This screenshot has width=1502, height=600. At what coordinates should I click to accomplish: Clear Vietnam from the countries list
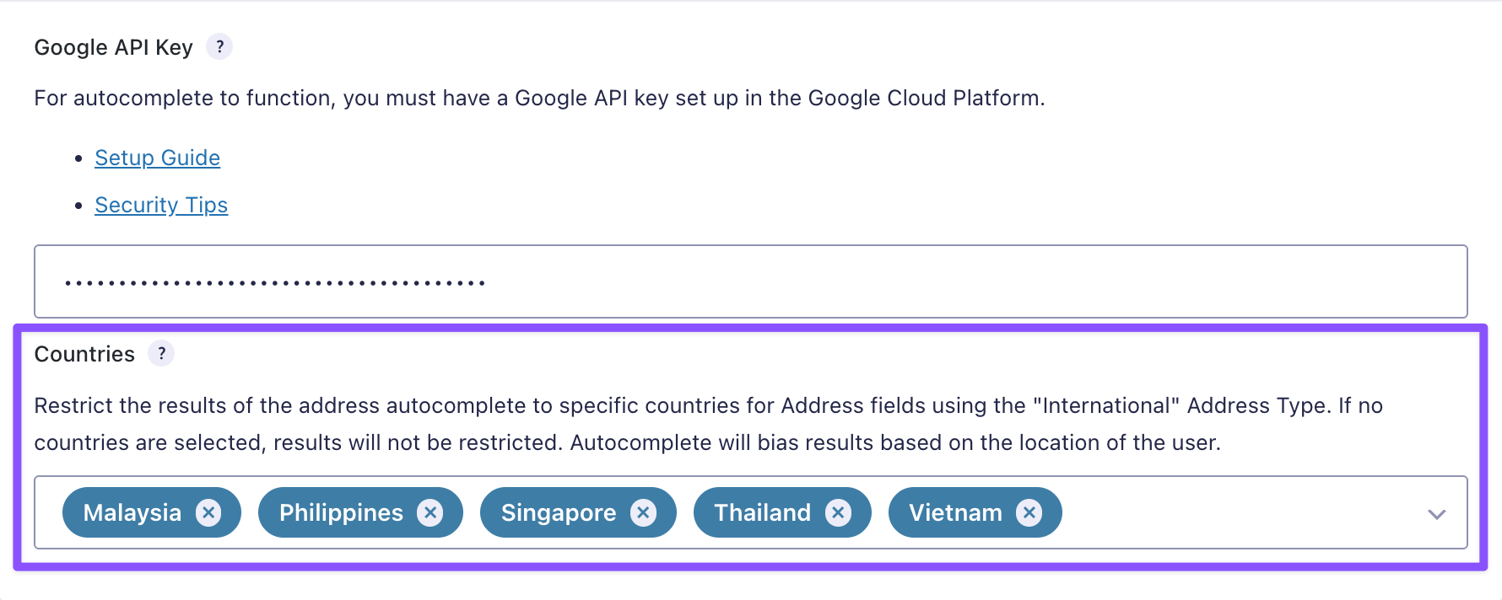[1029, 512]
